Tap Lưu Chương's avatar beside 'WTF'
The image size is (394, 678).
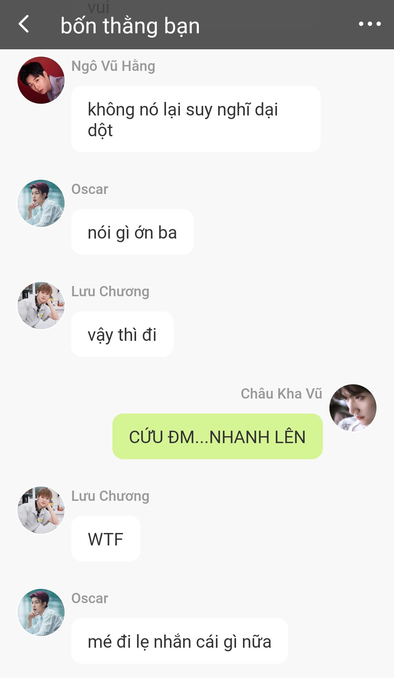pyautogui.click(x=41, y=510)
